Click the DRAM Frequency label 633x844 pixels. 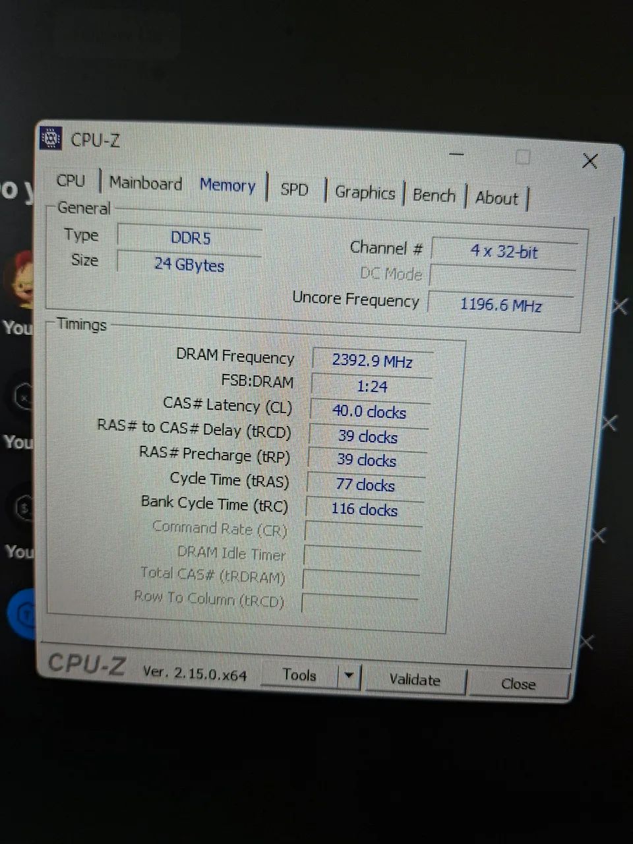point(235,356)
